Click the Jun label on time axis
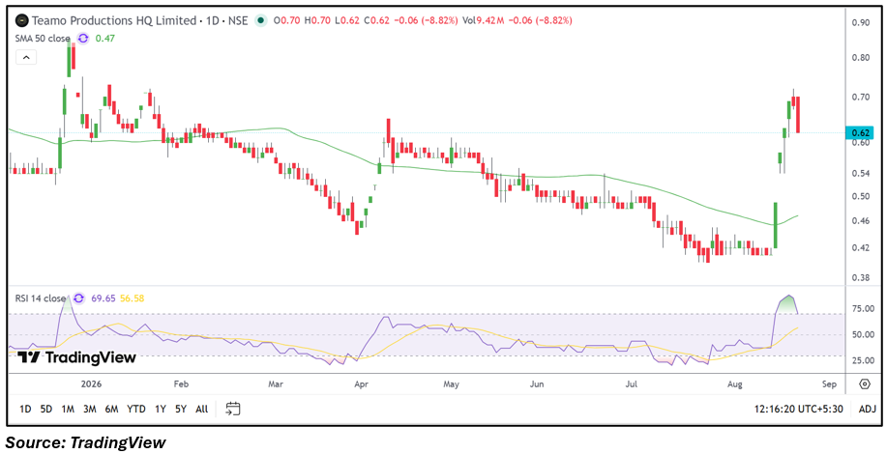This screenshot has width=887, height=454. (536, 384)
